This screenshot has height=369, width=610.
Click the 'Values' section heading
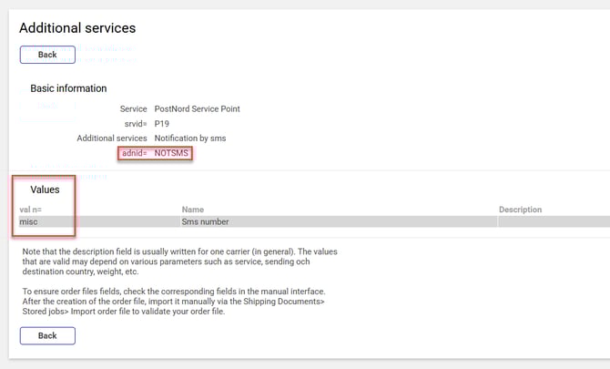pyautogui.click(x=45, y=190)
